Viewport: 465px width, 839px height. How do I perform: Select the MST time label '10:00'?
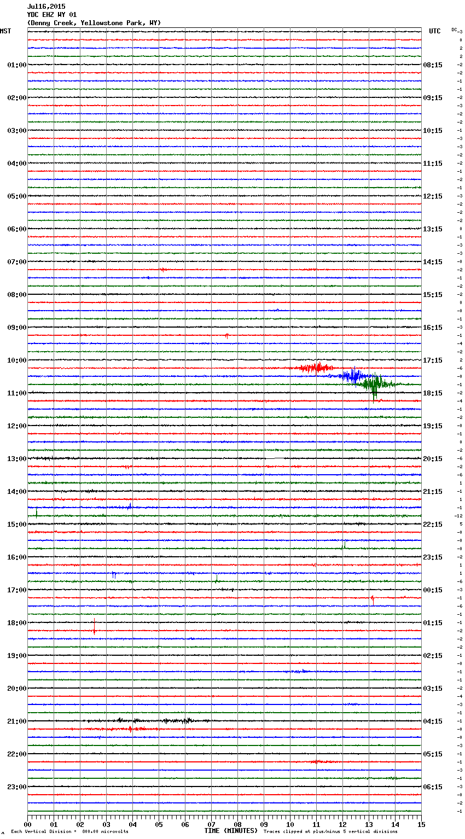click(16, 360)
